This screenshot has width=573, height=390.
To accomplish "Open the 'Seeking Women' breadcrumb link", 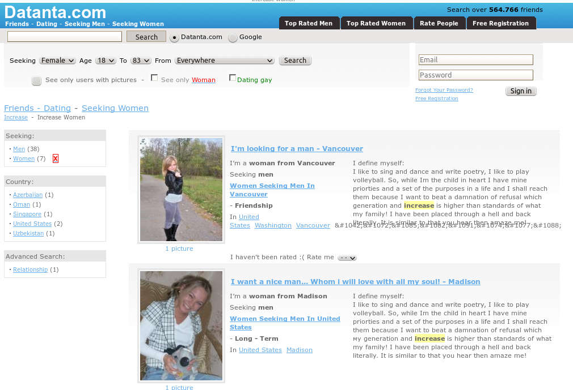I will point(115,108).
